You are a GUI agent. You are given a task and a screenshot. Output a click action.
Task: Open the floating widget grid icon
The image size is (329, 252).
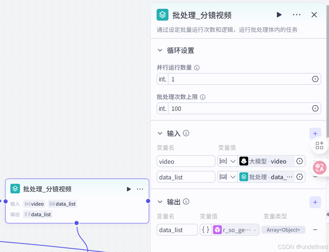[x=319, y=145]
